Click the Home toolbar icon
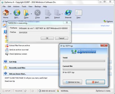Screen dimensions: 115x94 point(6,13)
